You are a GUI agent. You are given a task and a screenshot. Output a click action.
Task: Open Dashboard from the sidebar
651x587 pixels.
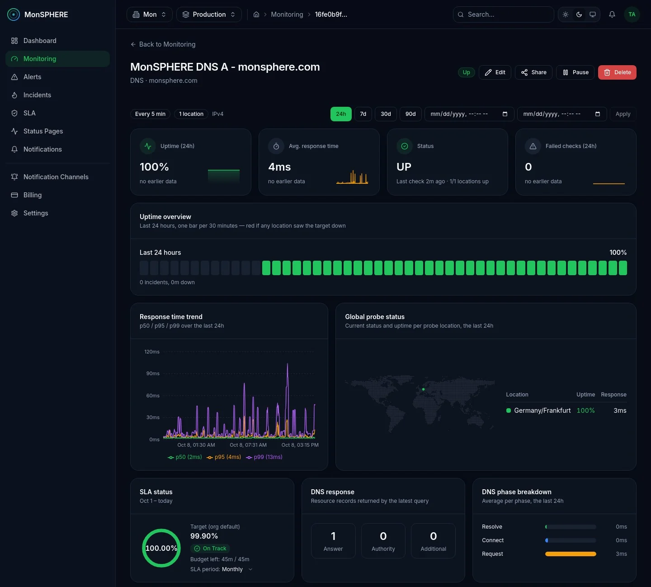pos(57,41)
